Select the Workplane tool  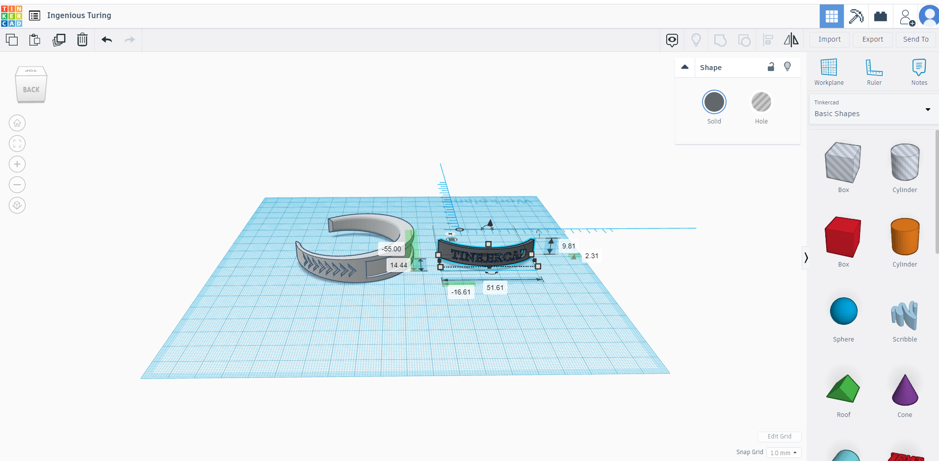click(x=829, y=72)
